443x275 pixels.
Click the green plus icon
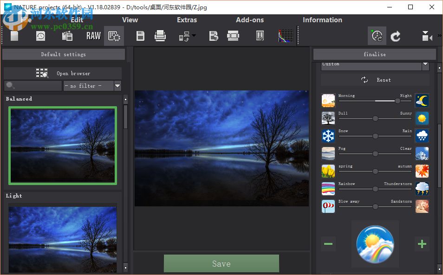point(422,244)
